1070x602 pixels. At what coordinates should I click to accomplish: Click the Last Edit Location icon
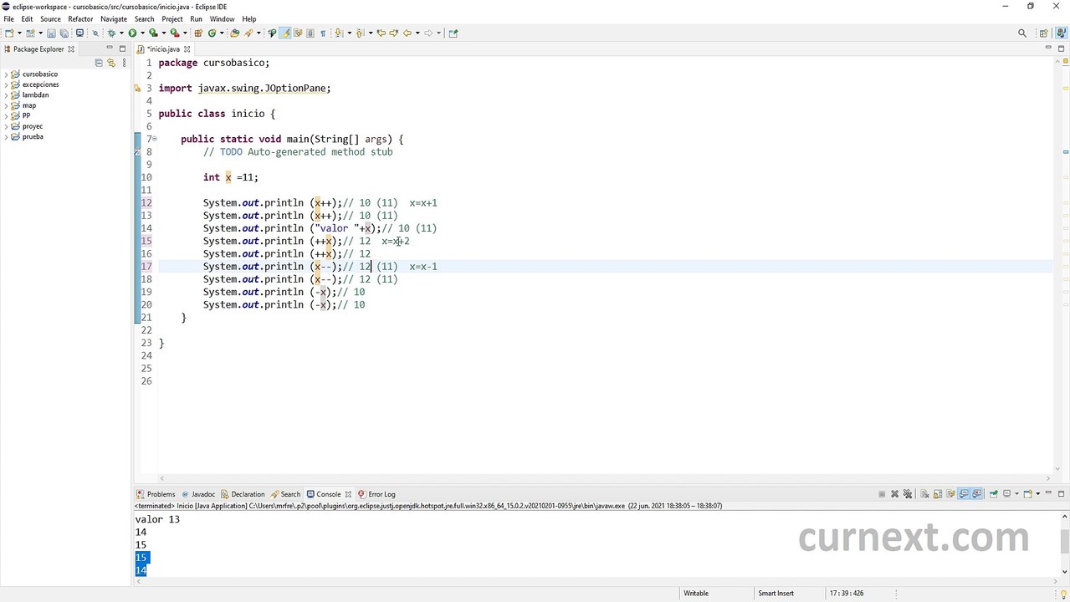(381, 33)
